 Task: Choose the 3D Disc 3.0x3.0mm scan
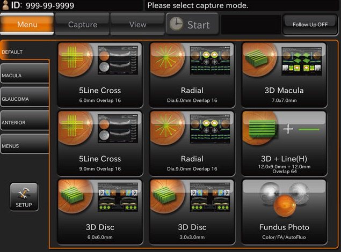(x=192, y=212)
